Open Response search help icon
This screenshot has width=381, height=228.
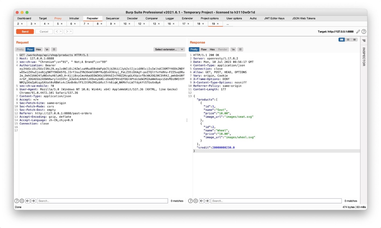point(190,201)
